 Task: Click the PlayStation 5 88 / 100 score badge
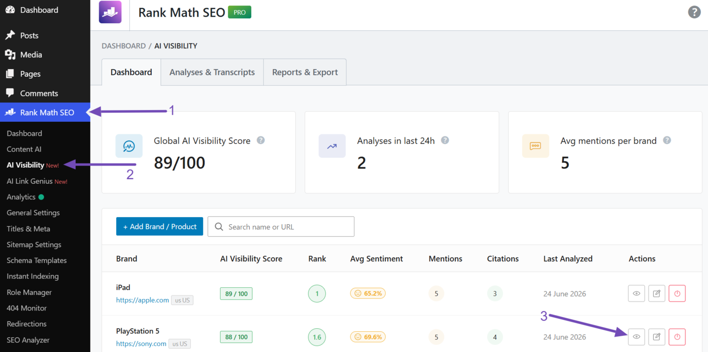(236, 337)
